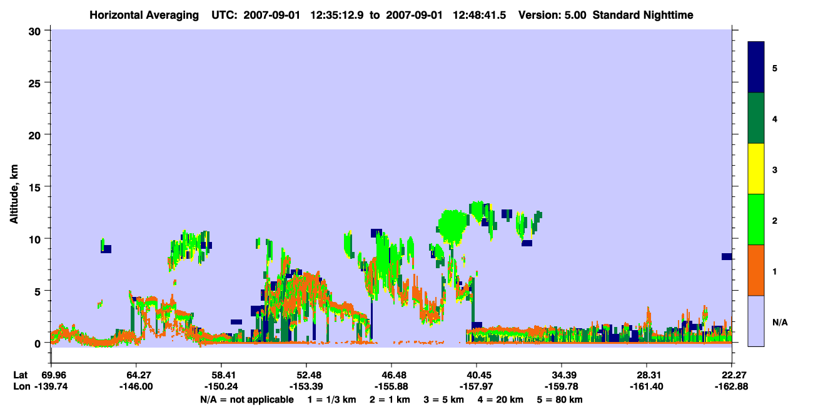The image size is (813, 417).
Task: Click the orange colorbar segment labeled 1
Action: point(756,270)
